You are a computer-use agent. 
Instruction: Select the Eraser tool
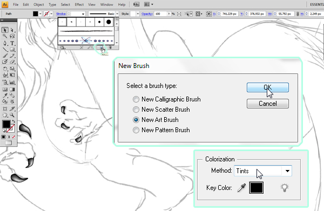coord(12,62)
